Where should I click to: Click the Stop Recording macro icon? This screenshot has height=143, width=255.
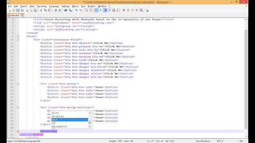[128, 10]
